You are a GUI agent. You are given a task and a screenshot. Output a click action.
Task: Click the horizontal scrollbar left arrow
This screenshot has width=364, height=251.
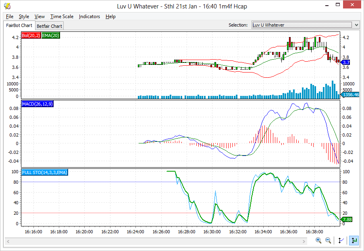coord(8,242)
